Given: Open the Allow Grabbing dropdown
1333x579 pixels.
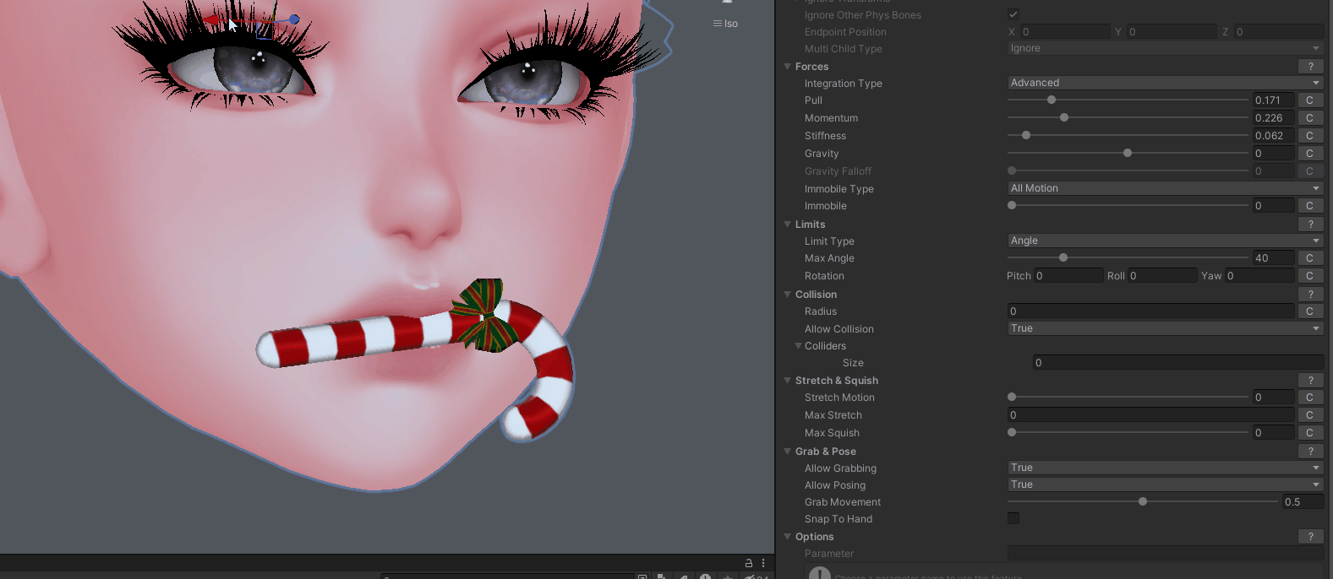Looking at the screenshot, I should [1164, 468].
